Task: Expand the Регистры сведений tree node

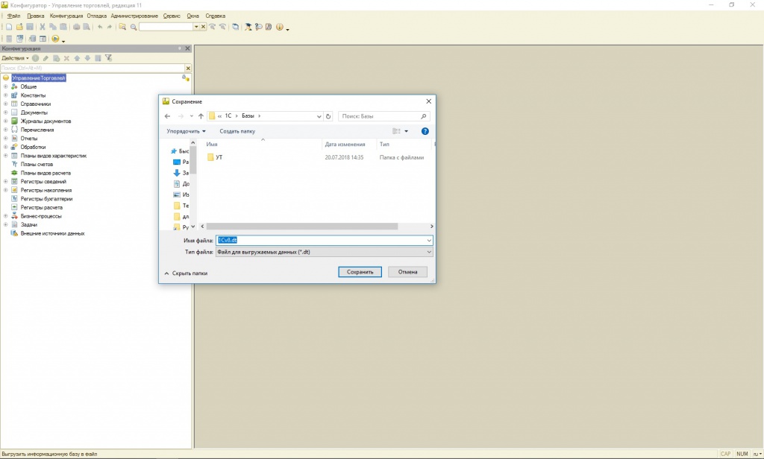Action: pyautogui.click(x=5, y=182)
